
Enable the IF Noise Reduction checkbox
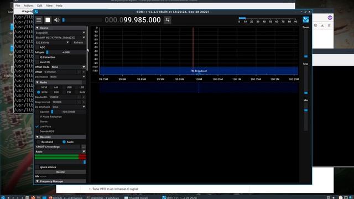[37, 117]
